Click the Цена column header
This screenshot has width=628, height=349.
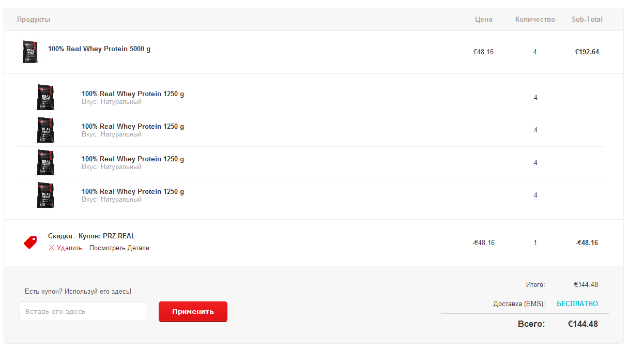click(x=484, y=20)
